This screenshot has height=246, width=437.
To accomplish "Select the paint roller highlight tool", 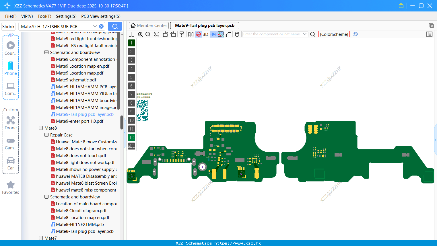I will 182,34.
